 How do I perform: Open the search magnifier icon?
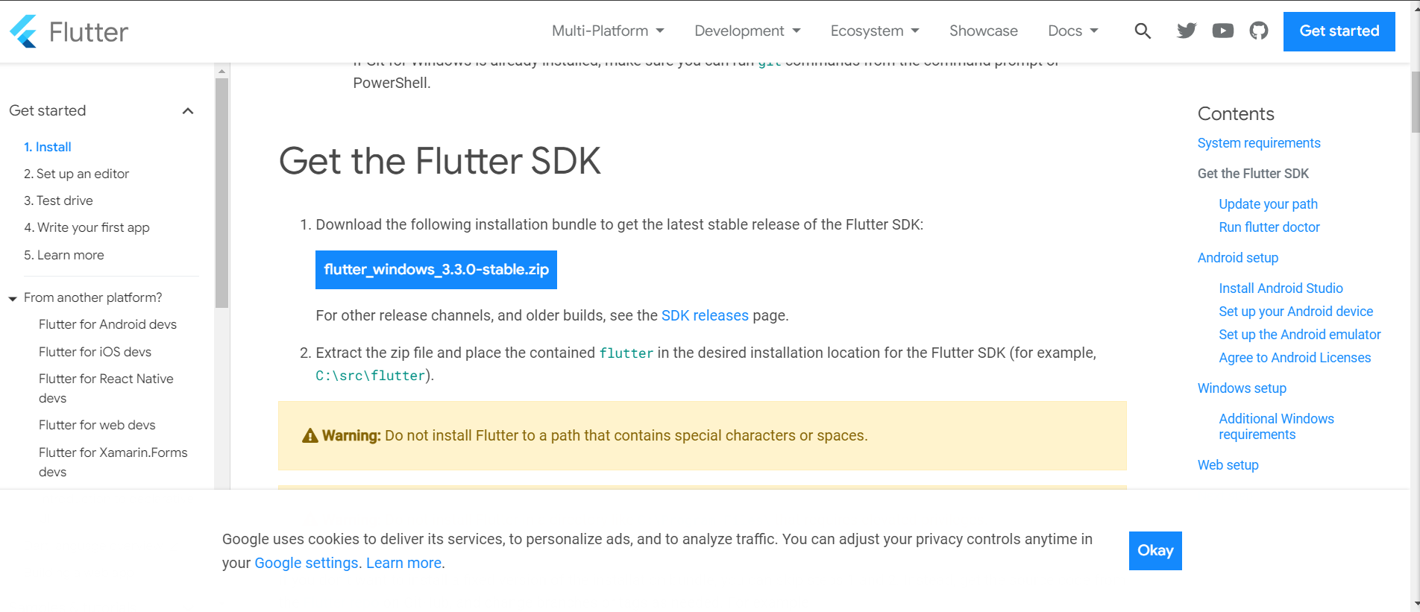1143,31
